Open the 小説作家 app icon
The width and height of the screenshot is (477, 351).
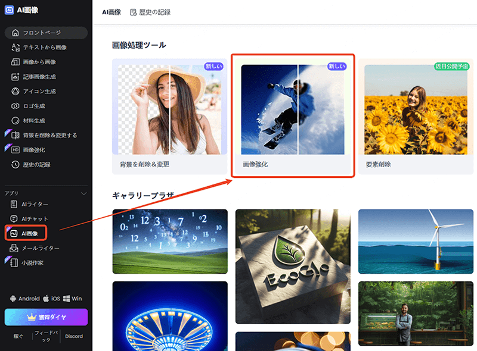point(14,262)
